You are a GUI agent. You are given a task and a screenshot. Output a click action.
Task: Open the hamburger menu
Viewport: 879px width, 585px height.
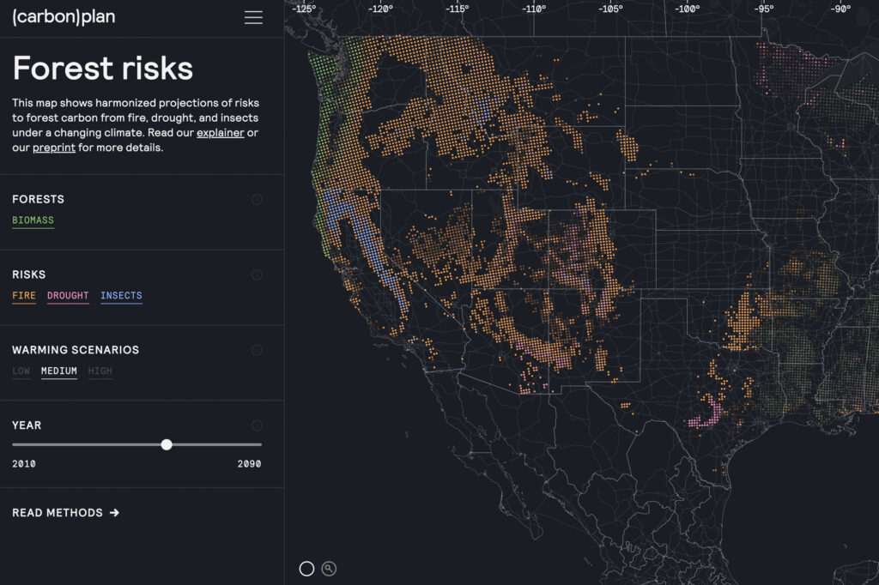pos(253,16)
